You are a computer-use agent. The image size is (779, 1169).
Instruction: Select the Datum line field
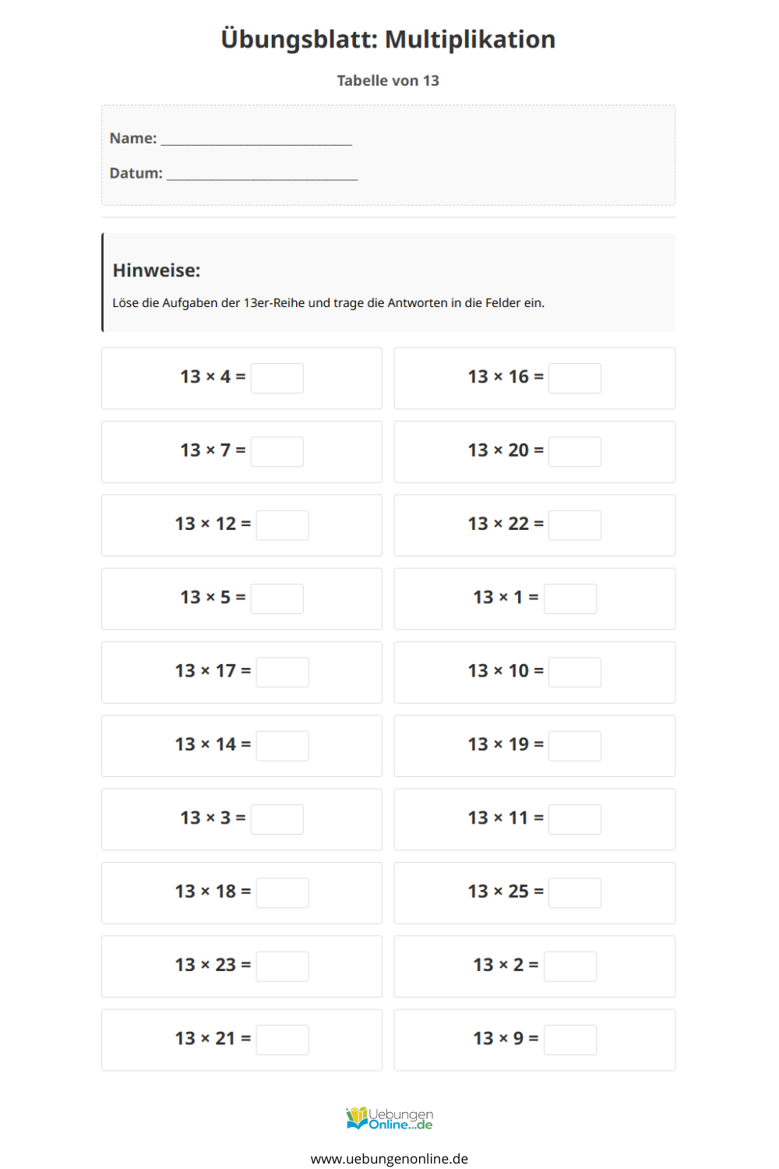263,174
